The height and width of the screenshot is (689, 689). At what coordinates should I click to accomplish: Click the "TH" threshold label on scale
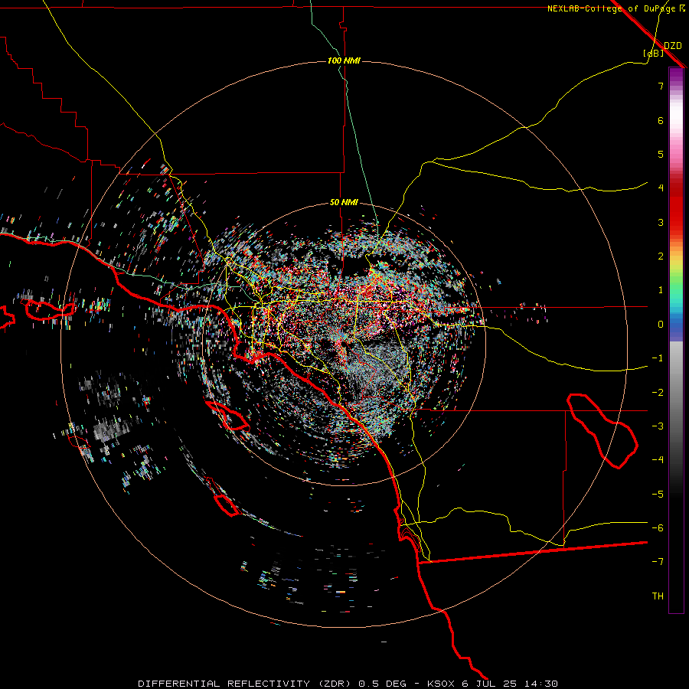pos(658,596)
